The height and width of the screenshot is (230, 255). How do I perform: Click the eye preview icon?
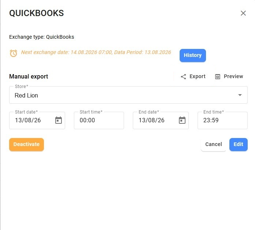pos(218,77)
